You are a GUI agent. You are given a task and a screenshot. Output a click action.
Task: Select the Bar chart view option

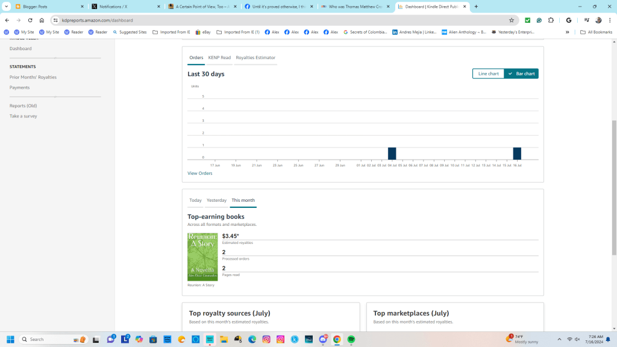(521, 73)
